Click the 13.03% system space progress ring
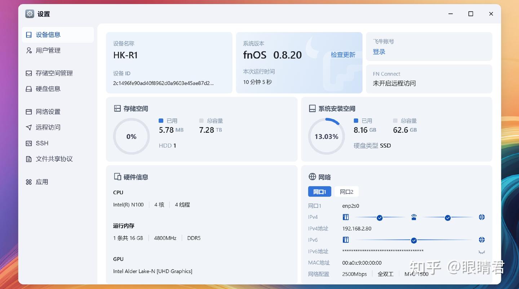Image resolution: width=519 pixels, height=289 pixels. click(x=326, y=136)
